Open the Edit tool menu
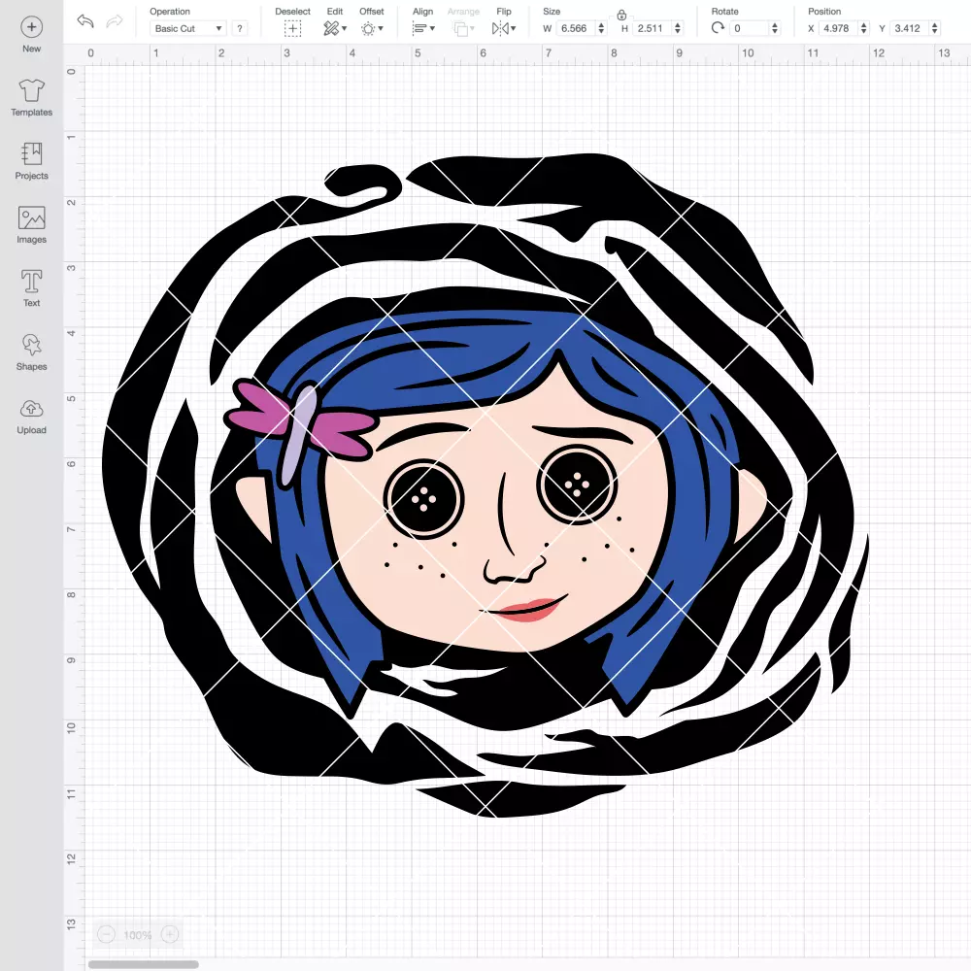The height and width of the screenshot is (971, 971). 335,28
